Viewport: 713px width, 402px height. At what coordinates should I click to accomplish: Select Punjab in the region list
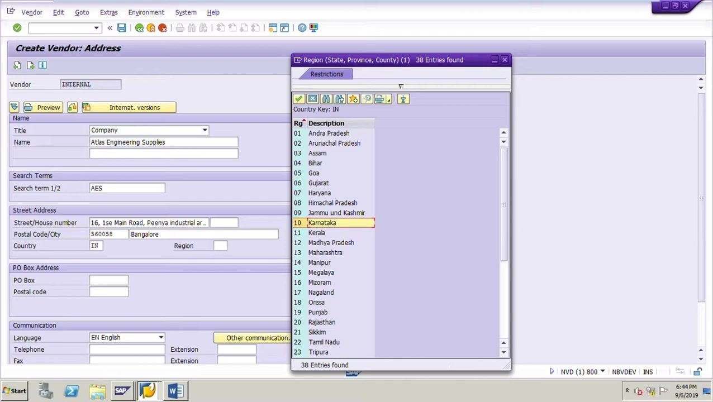pos(317,312)
